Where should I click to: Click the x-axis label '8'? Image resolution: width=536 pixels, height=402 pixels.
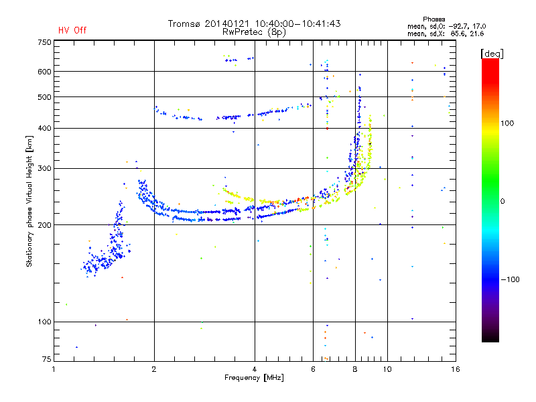pos(355,370)
